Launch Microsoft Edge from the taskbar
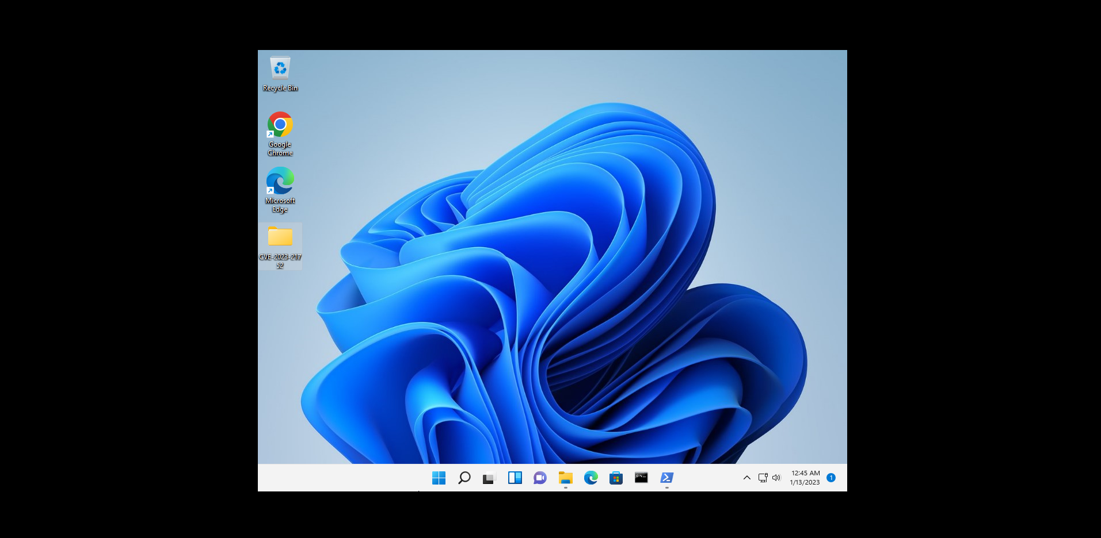The image size is (1101, 538). (590, 478)
